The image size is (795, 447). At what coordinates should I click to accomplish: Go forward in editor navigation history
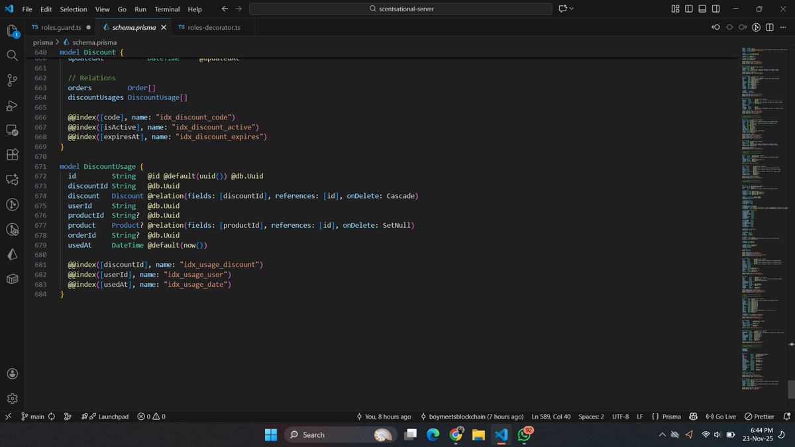tap(238, 9)
